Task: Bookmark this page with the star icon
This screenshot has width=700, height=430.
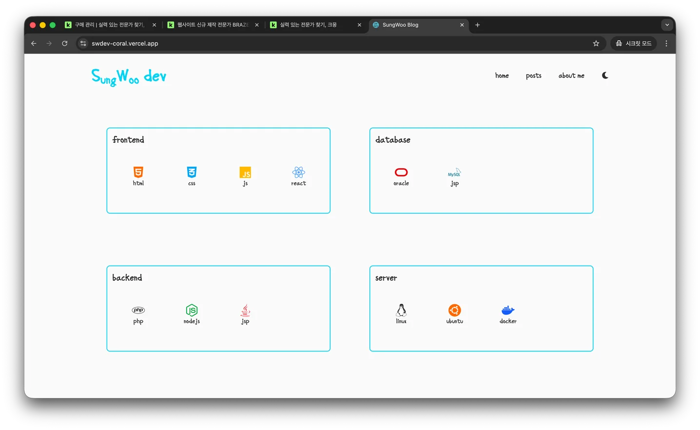Action: (x=596, y=43)
